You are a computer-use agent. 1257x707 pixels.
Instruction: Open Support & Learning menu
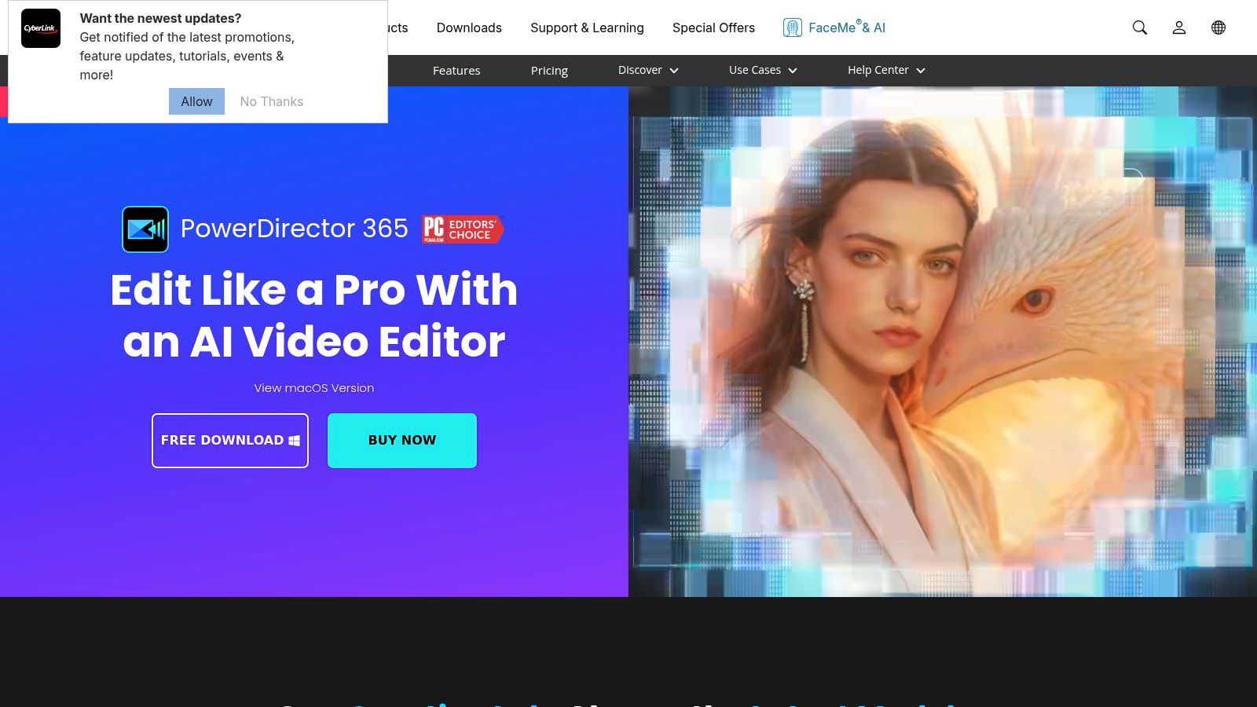point(587,27)
